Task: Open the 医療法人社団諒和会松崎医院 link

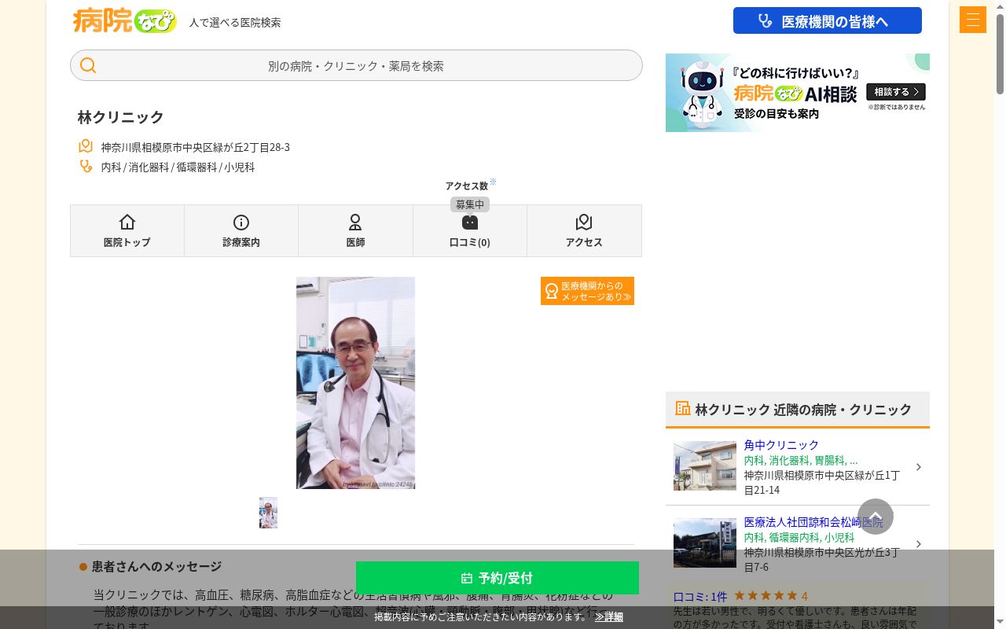Action: [x=813, y=522]
